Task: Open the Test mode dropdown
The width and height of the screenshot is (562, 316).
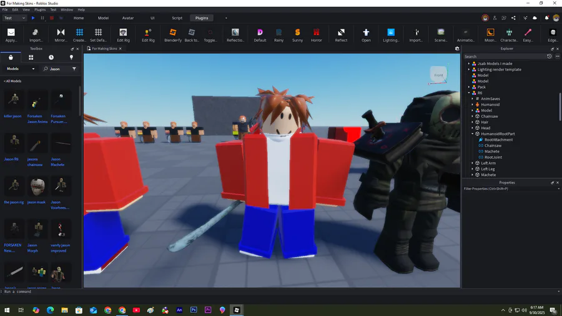Action: [15, 18]
